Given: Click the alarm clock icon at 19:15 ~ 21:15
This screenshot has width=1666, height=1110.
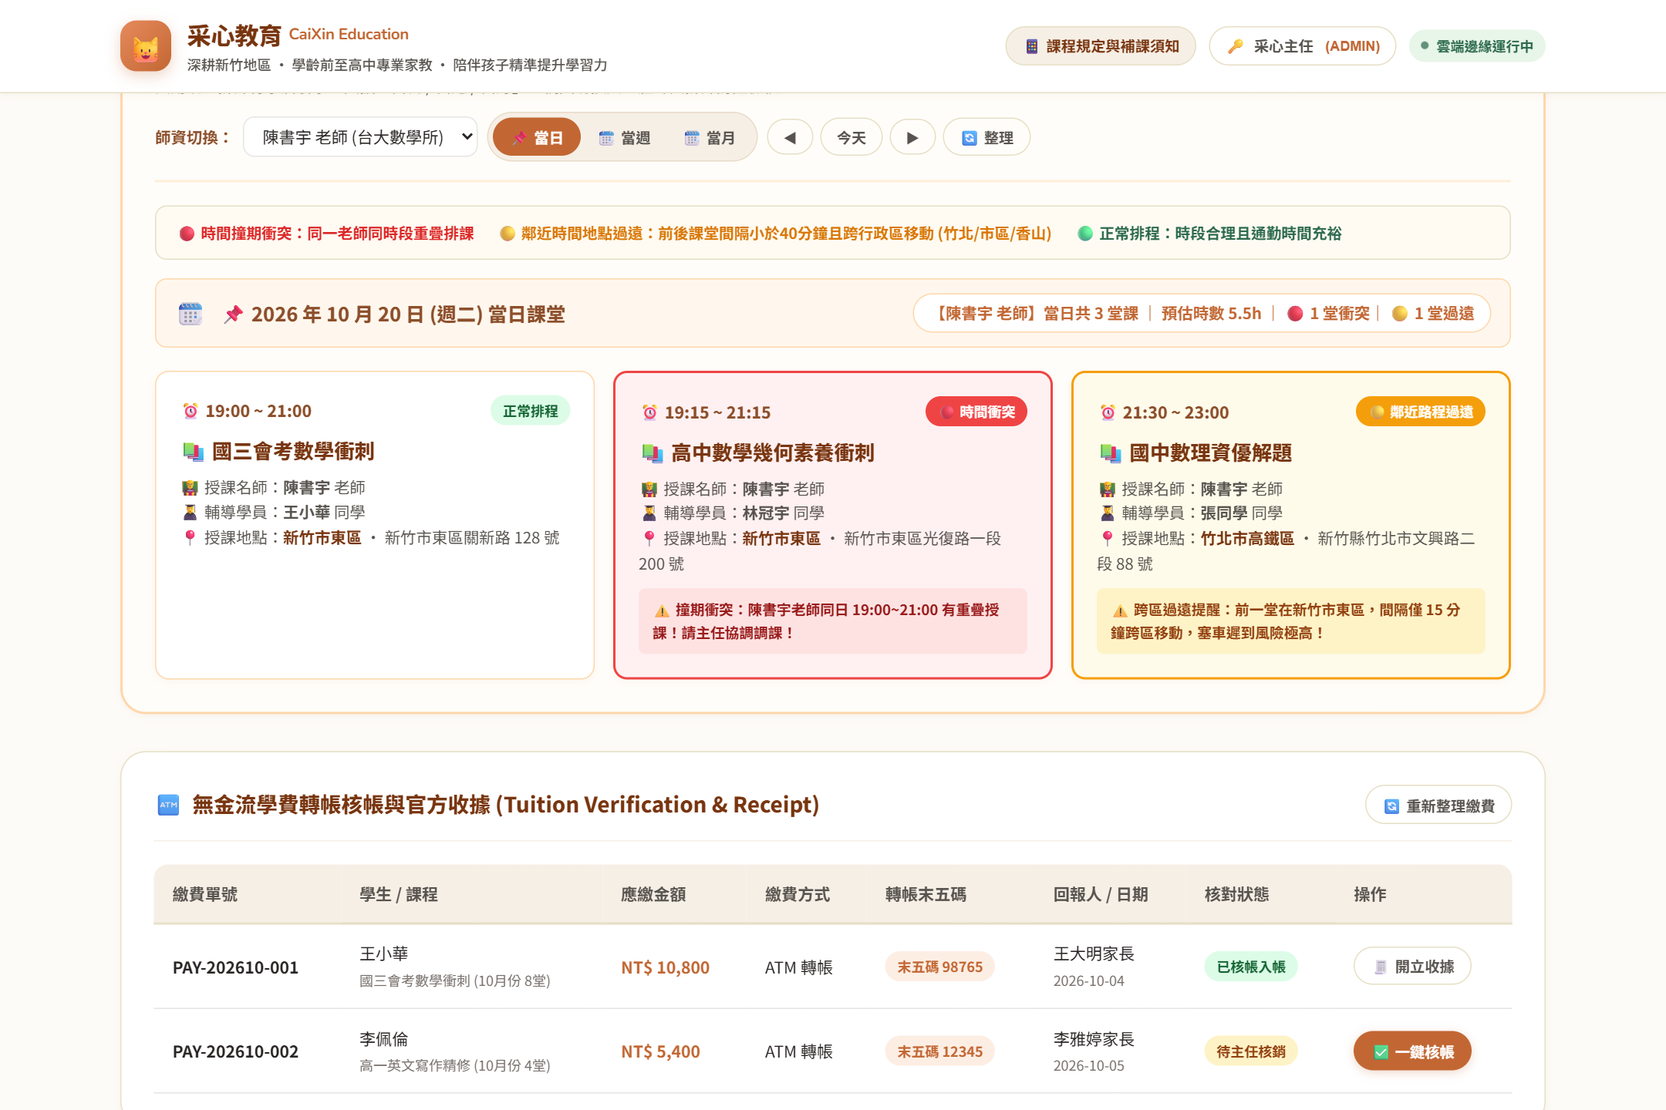Looking at the screenshot, I should click(x=649, y=412).
